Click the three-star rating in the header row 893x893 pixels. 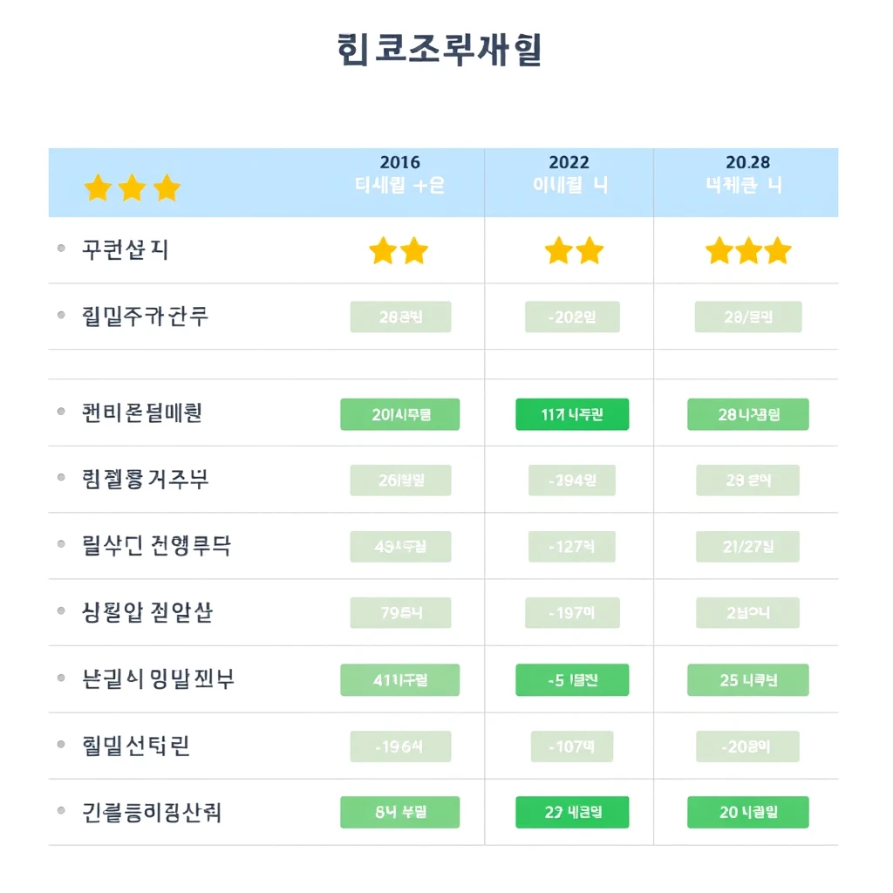132,187
